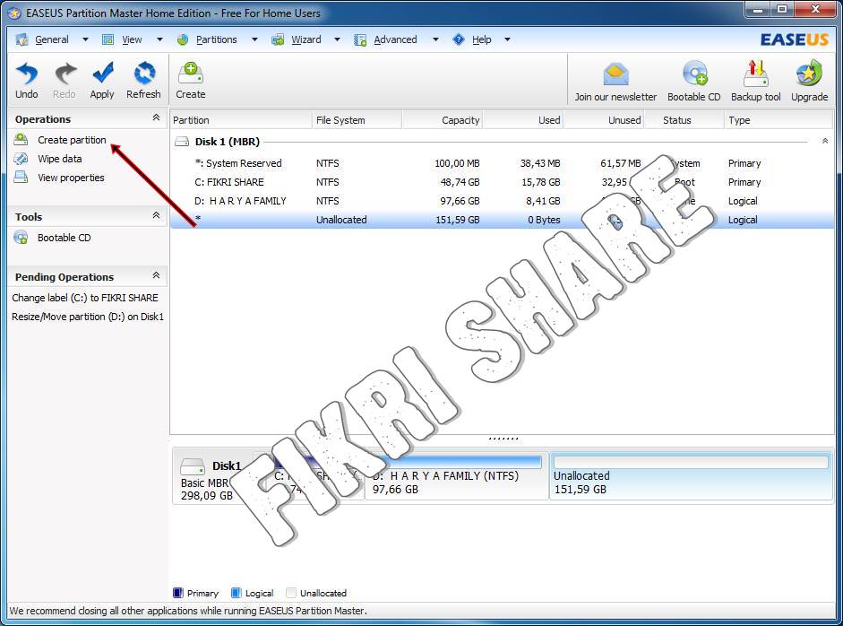Image resolution: width=843 pixels, height=626 pixels.
Task: Open the Advanced menu
Action: 395,39
